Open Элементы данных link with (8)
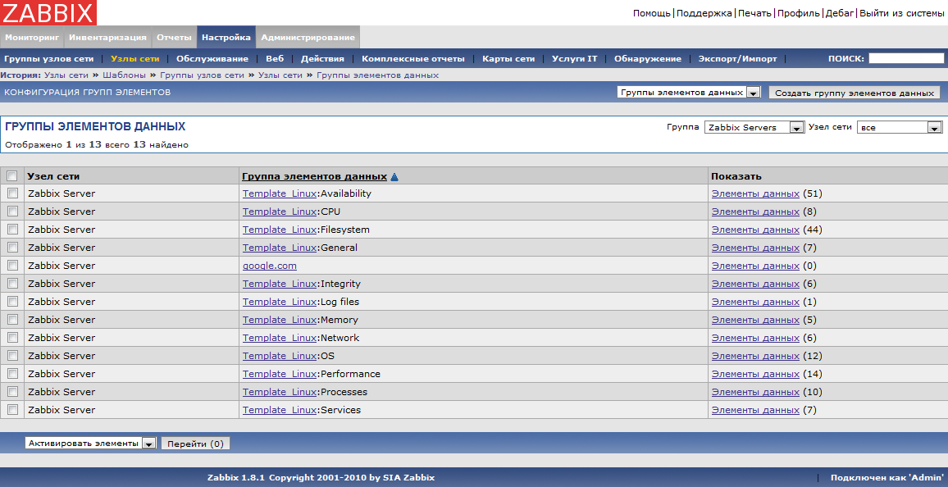The height and width of the screenshot is (487, 948). [x=755, y=212]
